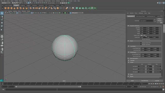Select the Select tool in toolbox
Image resolution: width=165 pixels, height=93 pixels.
[2, 13]
